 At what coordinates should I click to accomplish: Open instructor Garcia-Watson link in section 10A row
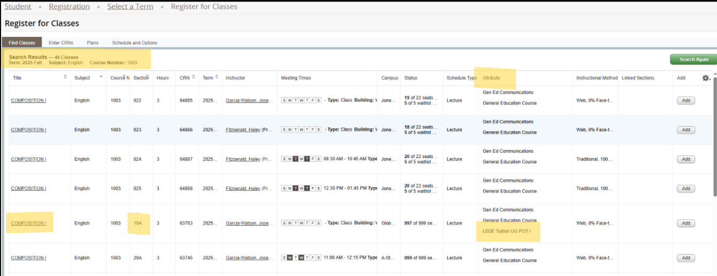pos(249,223)
